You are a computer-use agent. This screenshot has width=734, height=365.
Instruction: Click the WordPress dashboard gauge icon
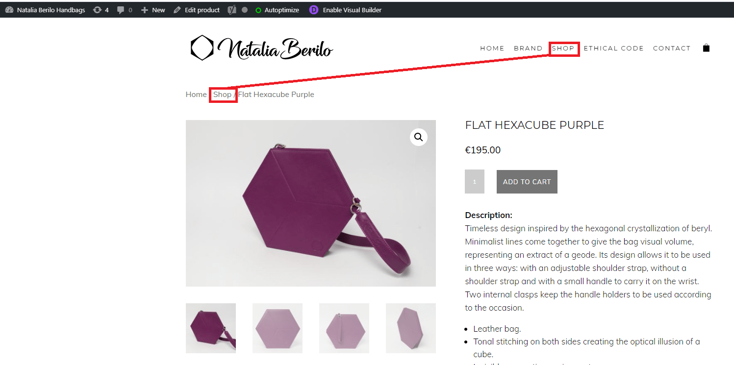(9, 10)
